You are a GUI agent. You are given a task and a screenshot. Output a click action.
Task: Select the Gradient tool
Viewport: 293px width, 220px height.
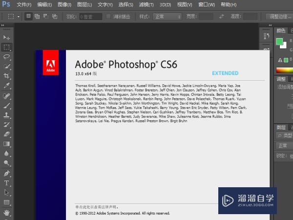7,144
